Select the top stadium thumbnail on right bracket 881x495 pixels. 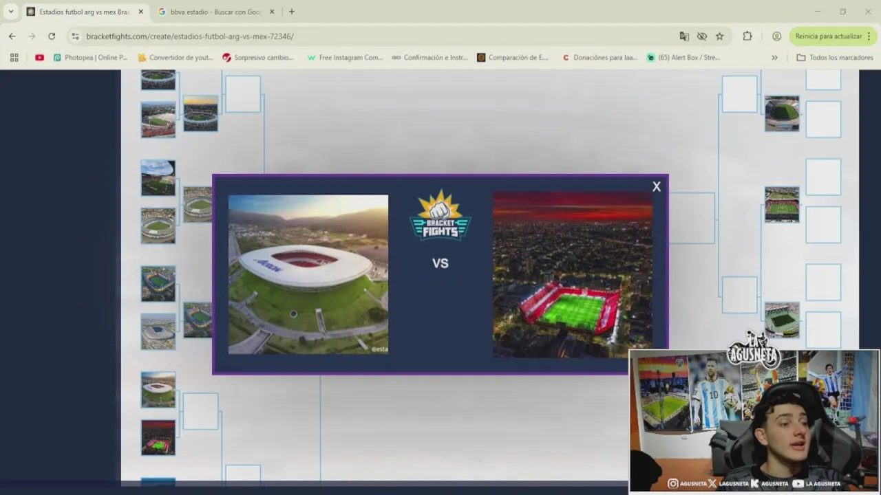point(782,113)
